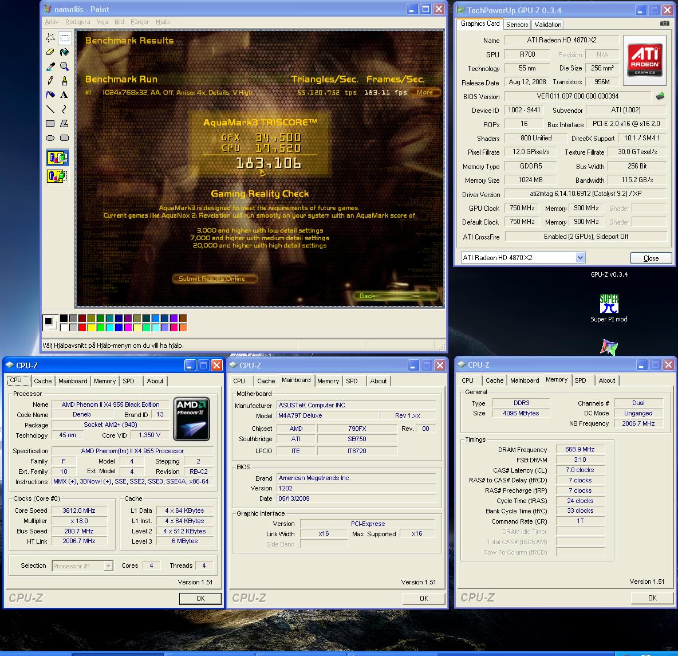Click the foreground/background color indicator box in Paint

point(50,323)
